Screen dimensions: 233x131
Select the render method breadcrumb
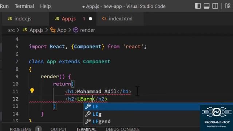pyautogui.click(x=87, y=30)
